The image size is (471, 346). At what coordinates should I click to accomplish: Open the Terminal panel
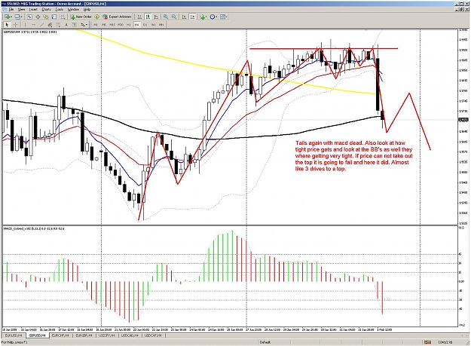pyautogui.click(x=54, y=17)
